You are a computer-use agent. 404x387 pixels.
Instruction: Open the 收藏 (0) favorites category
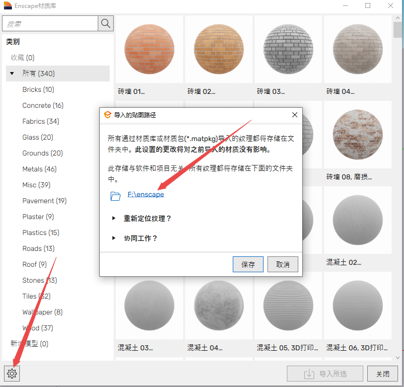[23, 58]
